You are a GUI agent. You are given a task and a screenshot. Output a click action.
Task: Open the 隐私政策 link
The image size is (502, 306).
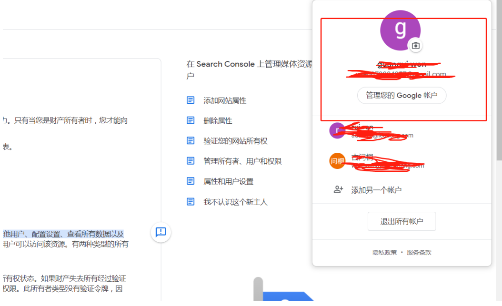(x=384, y=253)
